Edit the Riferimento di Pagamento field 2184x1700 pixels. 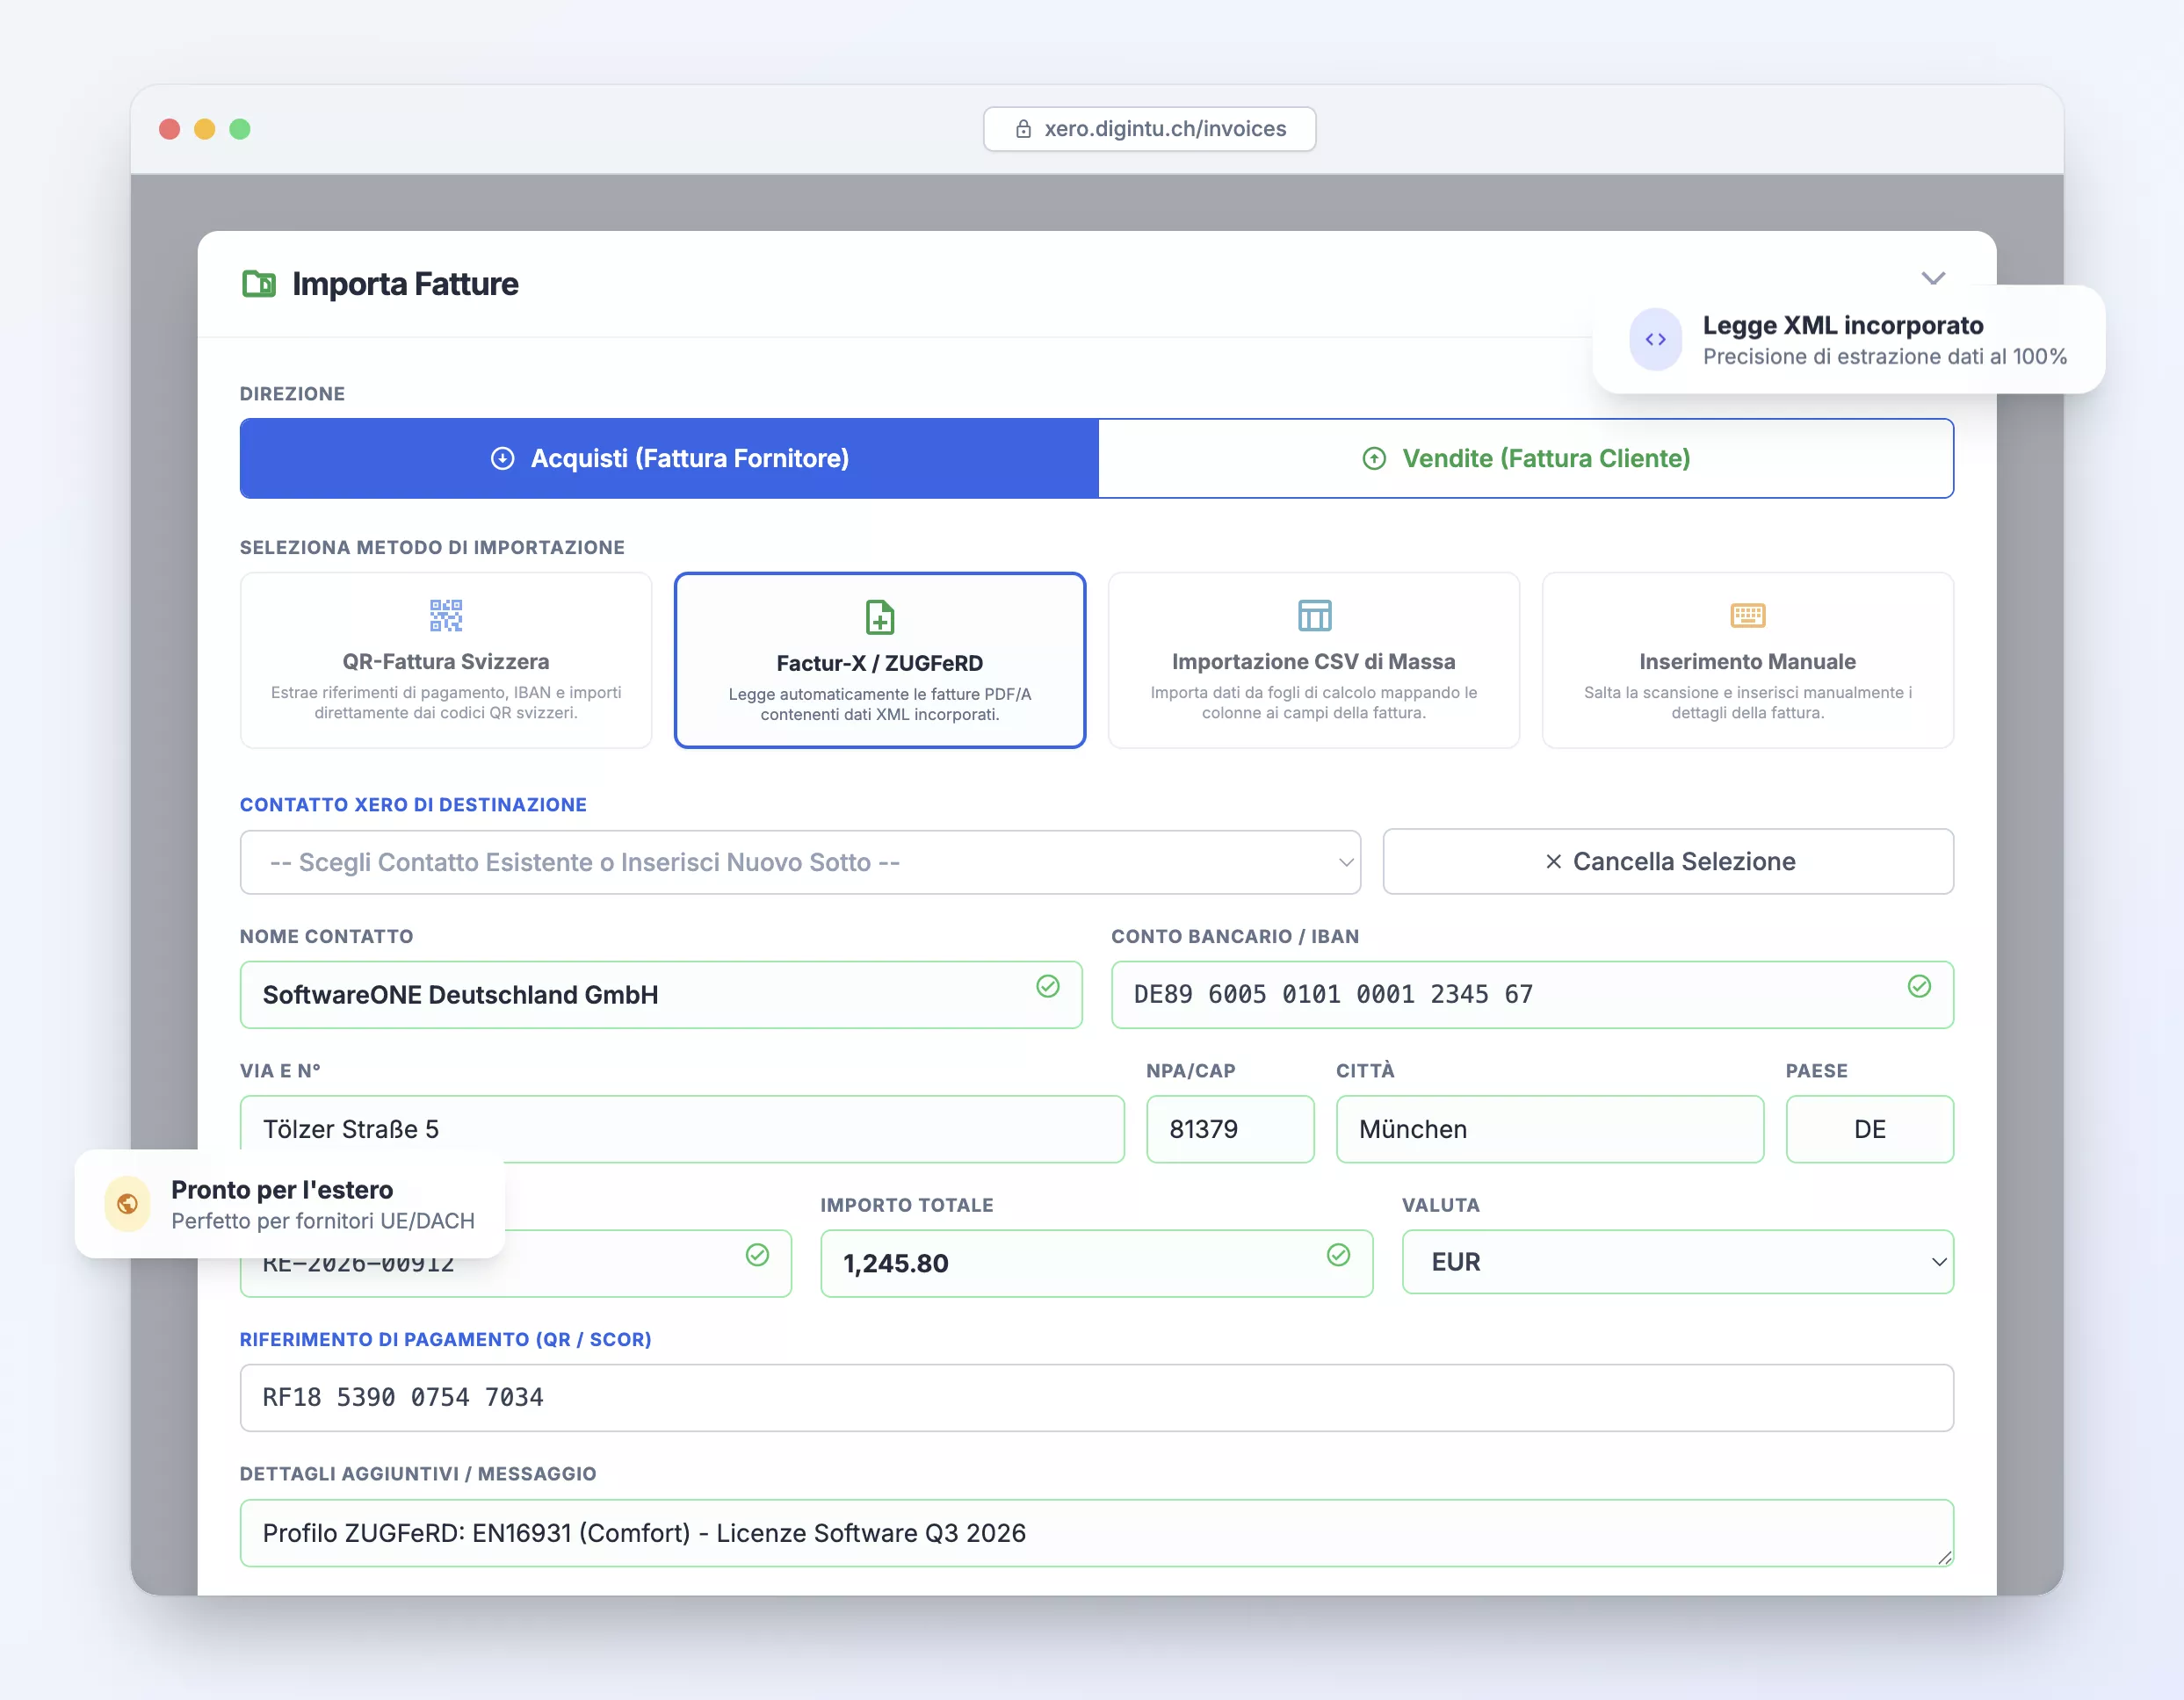1097,1398
